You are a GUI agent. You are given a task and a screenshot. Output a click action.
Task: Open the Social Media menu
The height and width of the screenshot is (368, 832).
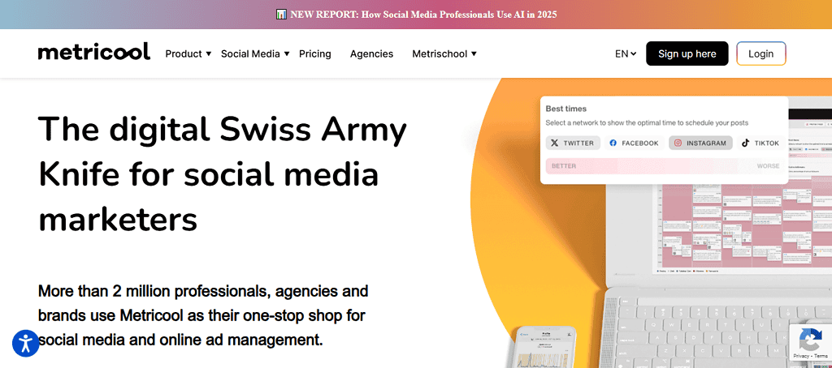click(x=250, y=53)
